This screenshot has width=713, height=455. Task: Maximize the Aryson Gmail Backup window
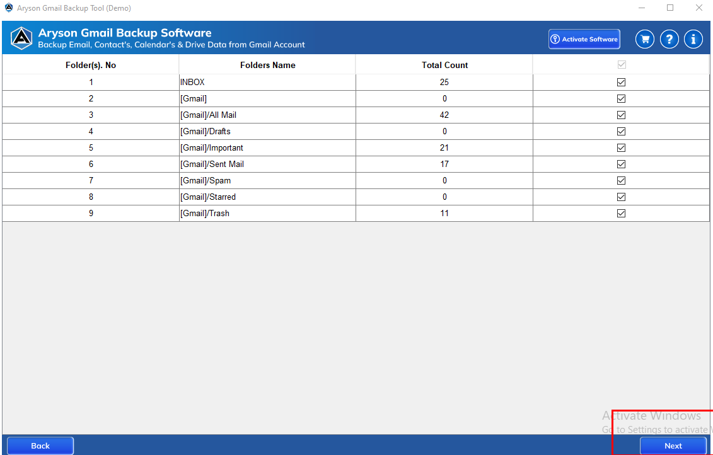click(670, 8)
